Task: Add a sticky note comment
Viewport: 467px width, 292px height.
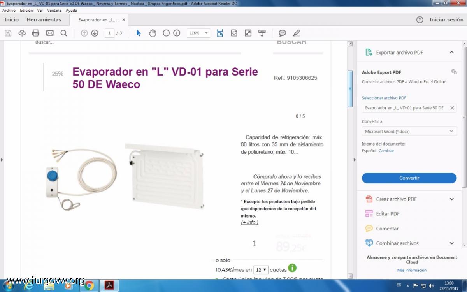Action: 283,33
